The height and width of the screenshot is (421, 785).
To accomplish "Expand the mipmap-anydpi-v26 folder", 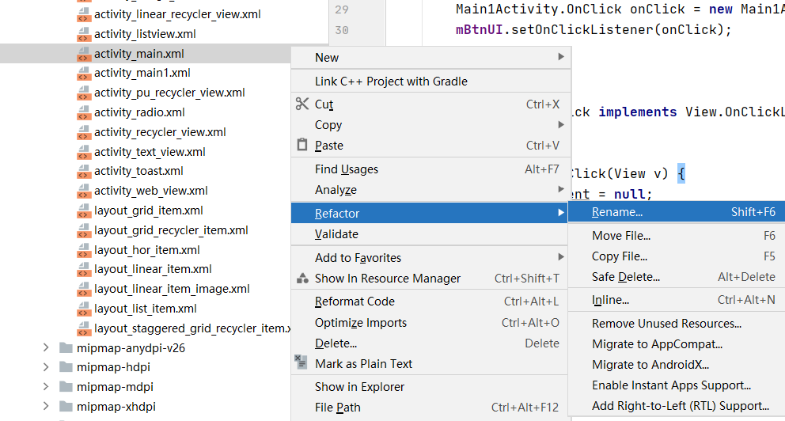I will tap(45, 348).
